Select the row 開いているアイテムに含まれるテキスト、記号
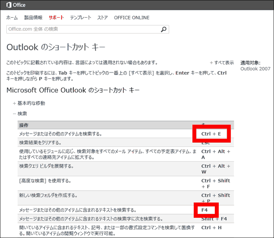Viewport: 274px width, 238px height. click(126, 231)
